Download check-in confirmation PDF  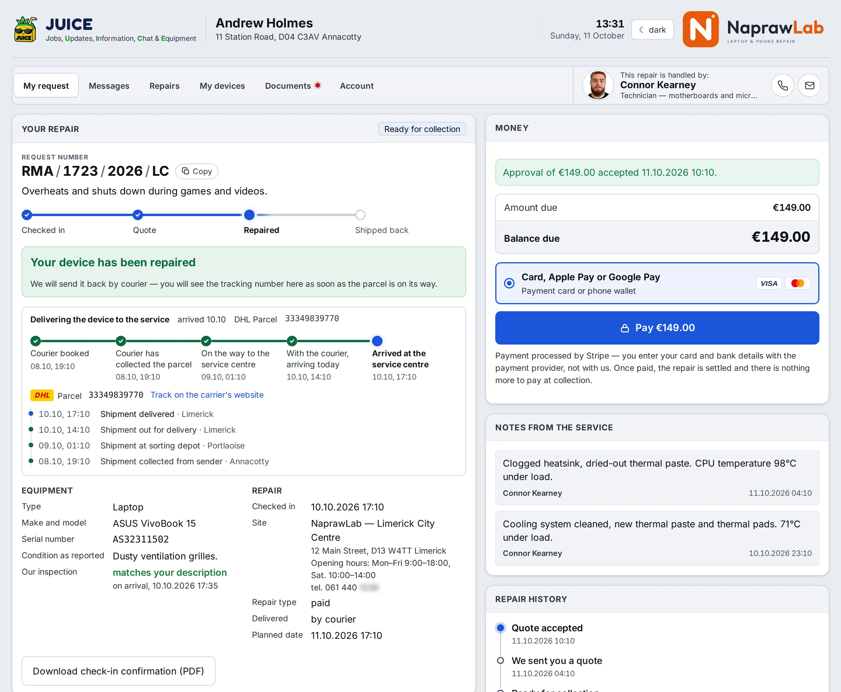pyautogui.click(x=118, y=671)
